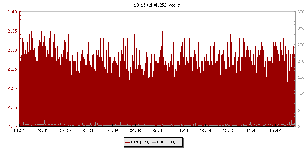Viewport: 307px width, 153px height.
Task: Click the 20:36 time axis label
Action: coord(42,130)
